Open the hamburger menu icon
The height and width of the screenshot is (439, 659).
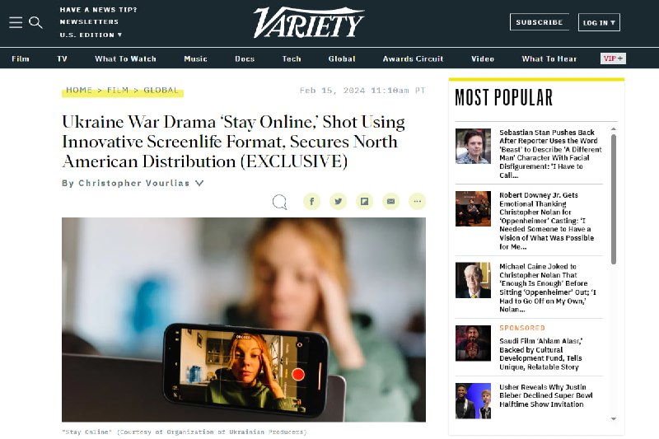point(16,22)
